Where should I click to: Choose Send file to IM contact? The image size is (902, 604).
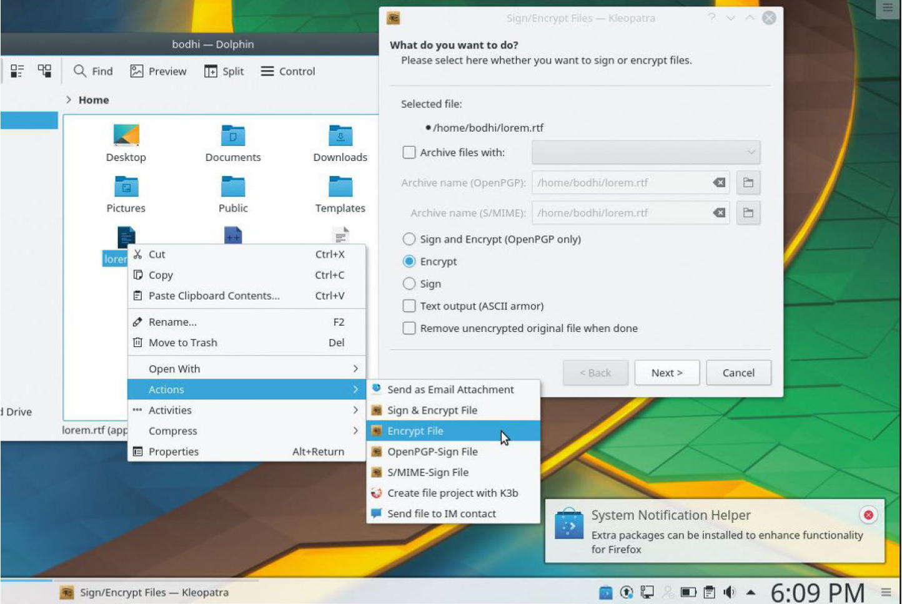tap(453, 514)
